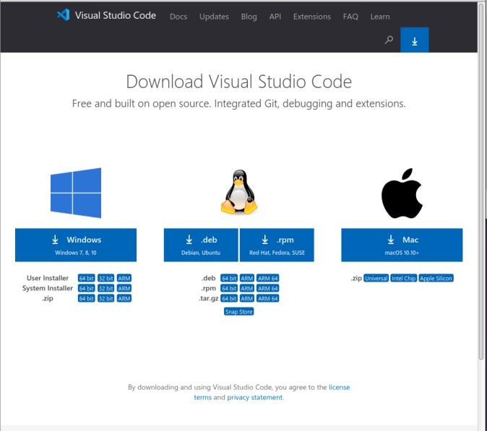Click the Apple logo image

[x=402, y=193]
